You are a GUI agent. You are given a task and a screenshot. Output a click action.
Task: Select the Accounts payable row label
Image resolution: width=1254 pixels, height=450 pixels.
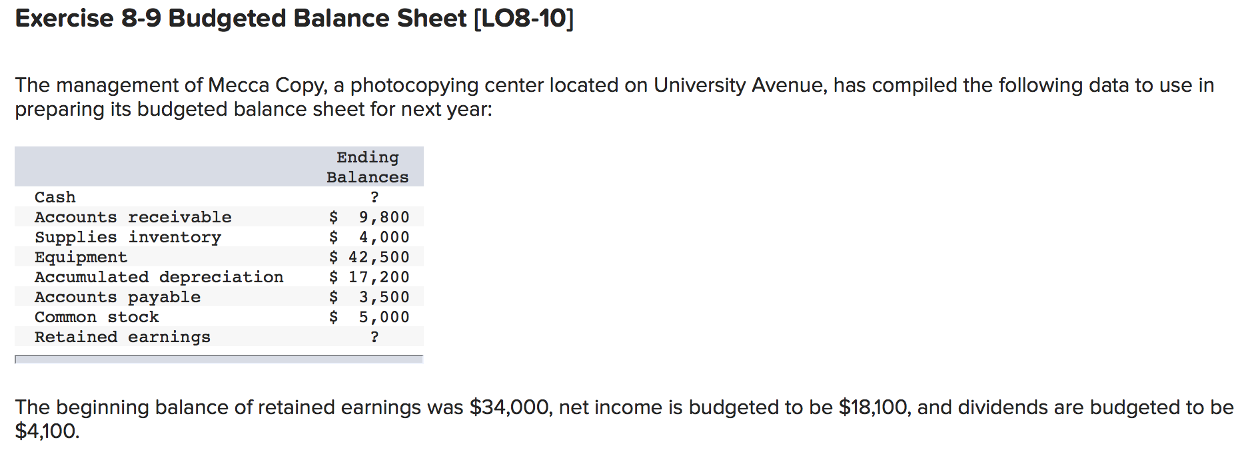point(117,297)
